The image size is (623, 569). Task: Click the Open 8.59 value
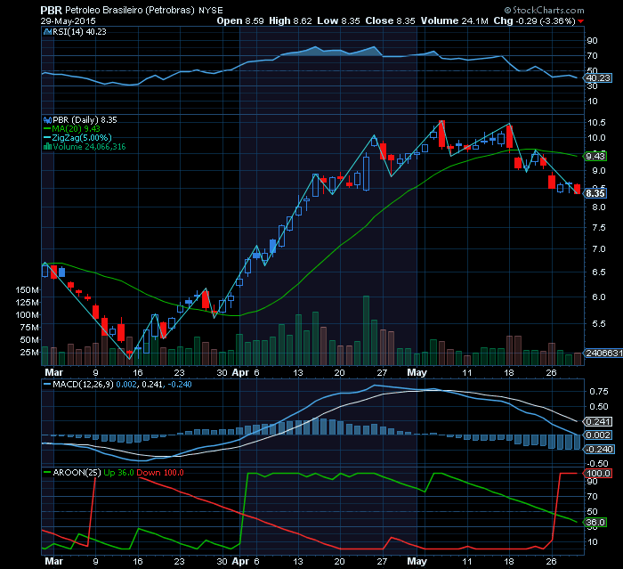click(240, 20)
